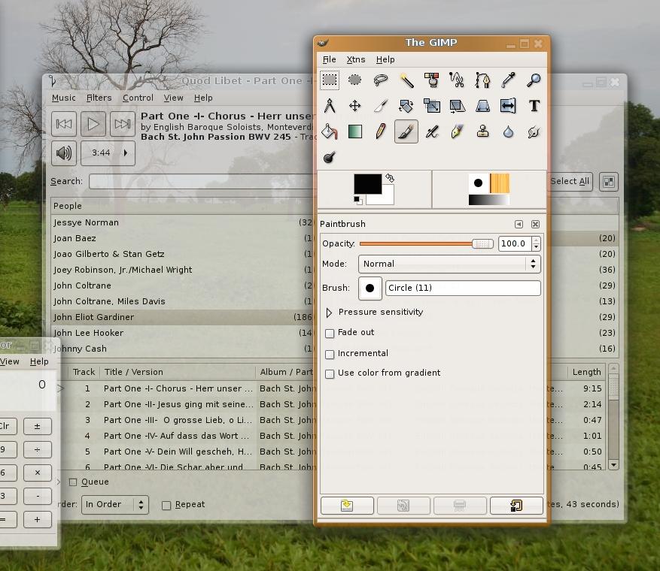Screen dimensions: 660x571
Task: Open the volume speaker control
Action: (64, 153)
